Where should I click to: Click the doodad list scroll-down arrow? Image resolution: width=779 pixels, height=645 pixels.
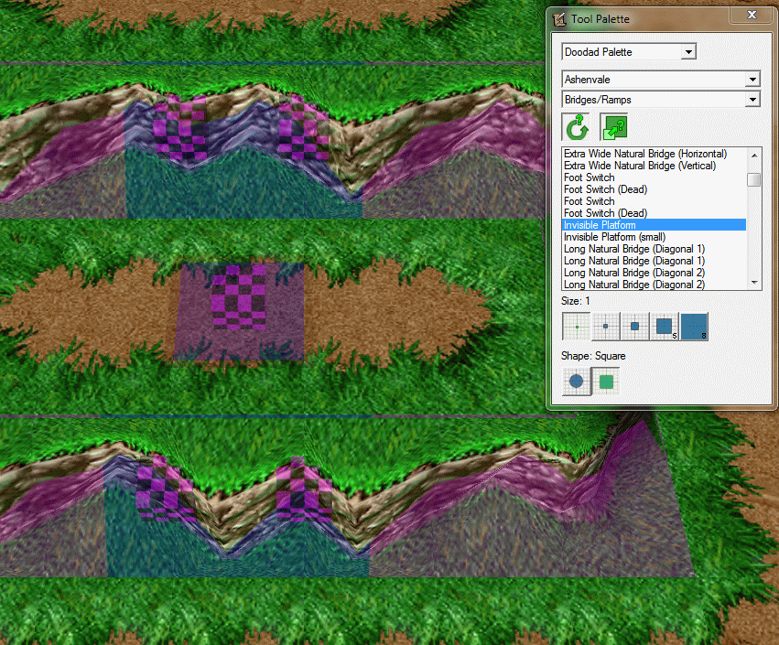[x=754, y=283]
